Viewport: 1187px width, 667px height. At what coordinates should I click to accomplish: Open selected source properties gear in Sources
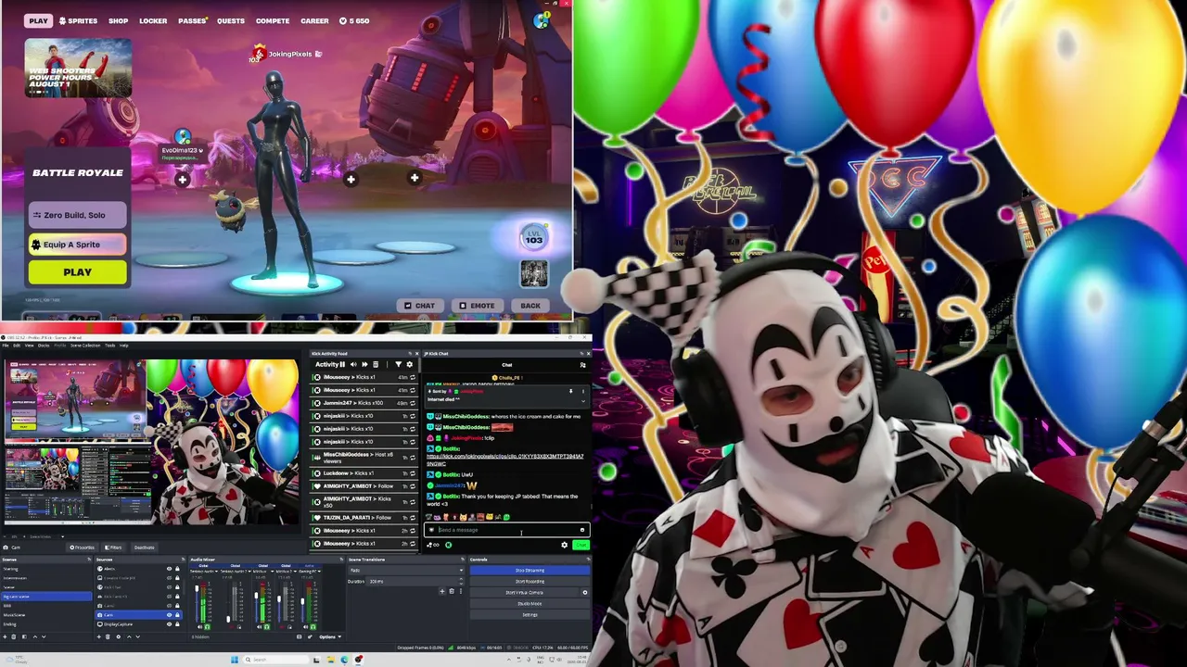120,636
